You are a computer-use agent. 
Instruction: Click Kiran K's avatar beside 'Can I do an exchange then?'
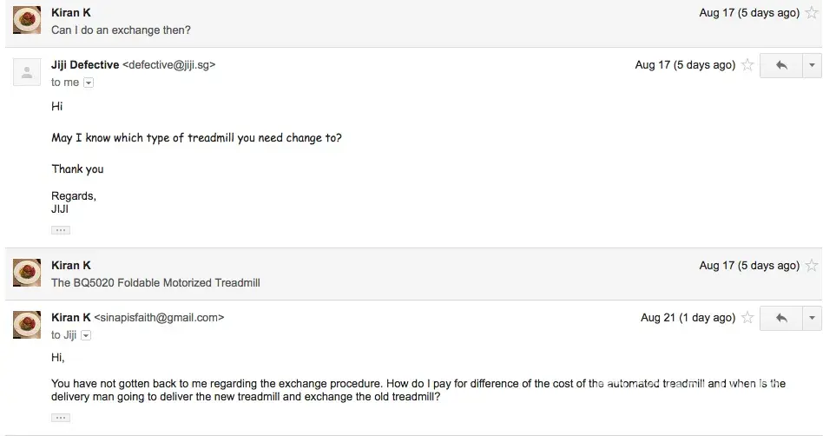27,20
